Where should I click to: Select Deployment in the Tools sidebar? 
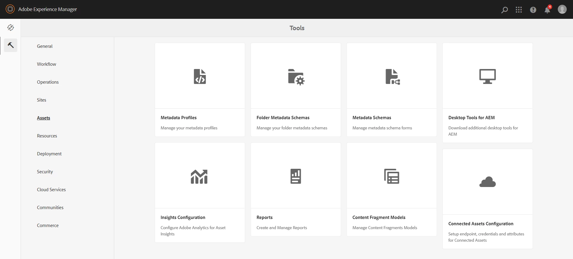point(49,154)
